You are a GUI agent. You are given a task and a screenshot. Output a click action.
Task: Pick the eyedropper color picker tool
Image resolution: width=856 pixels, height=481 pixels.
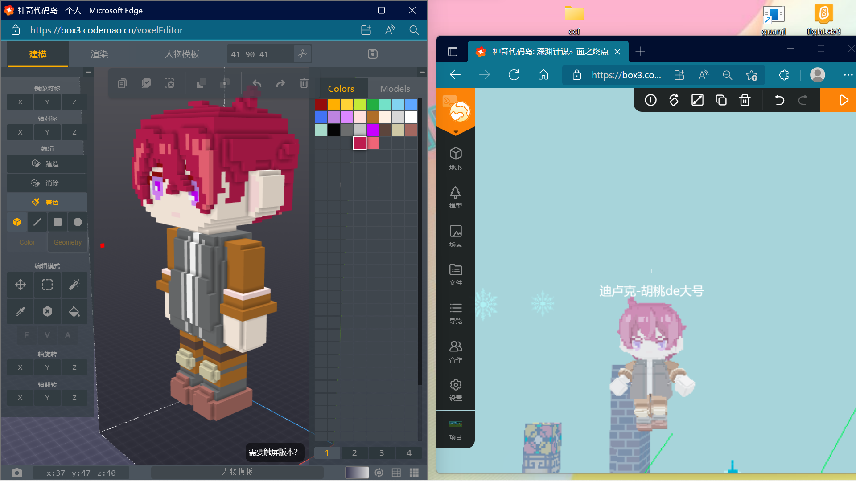coord(21,311)
